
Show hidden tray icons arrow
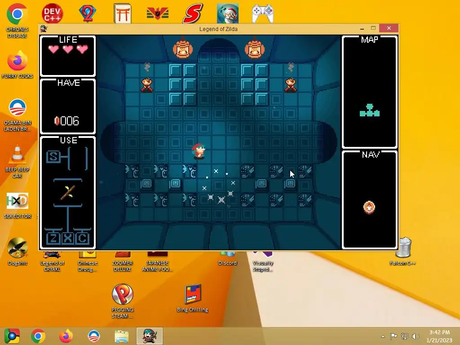(383, 336)
